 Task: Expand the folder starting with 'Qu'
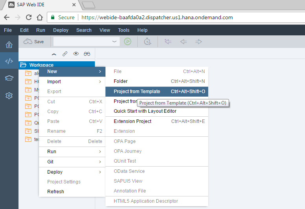click(28, 123)
